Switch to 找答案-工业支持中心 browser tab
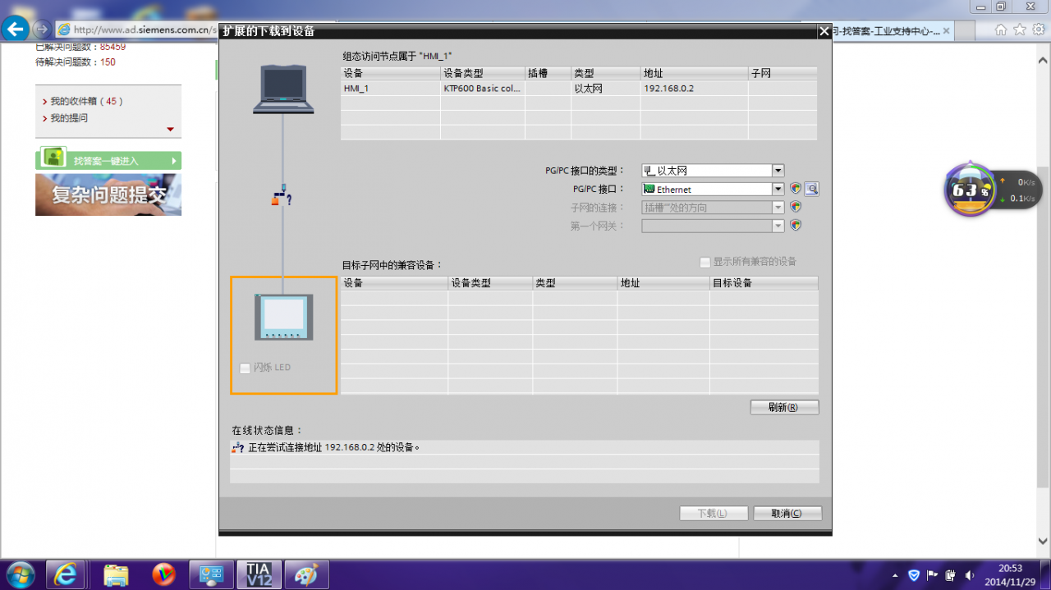 [885, 31]
